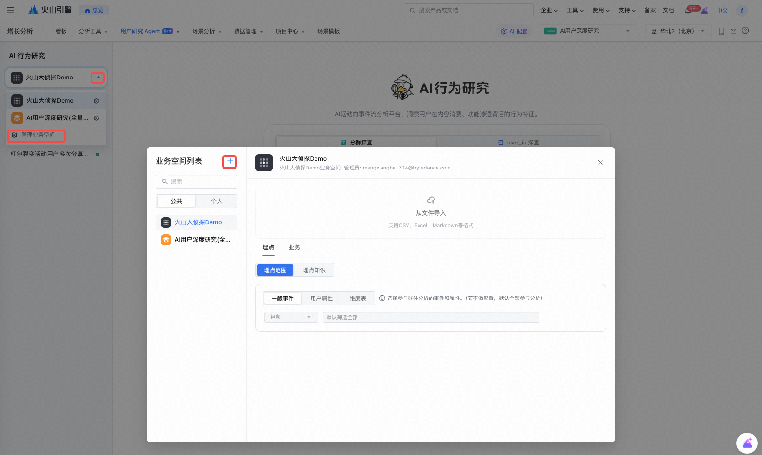Expand the 数据管理 nav menu
Image resolution: width=762 pixels, height=455 pixels.
pos(249,31)
